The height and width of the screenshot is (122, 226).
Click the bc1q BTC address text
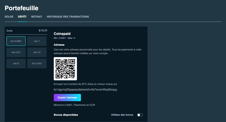point(85,89)
